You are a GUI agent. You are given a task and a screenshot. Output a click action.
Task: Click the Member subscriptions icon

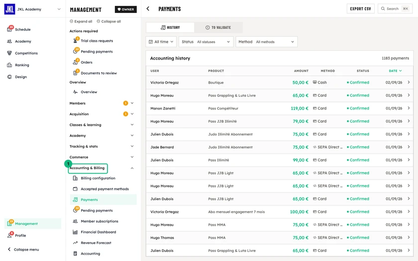(x=76, y=221)
